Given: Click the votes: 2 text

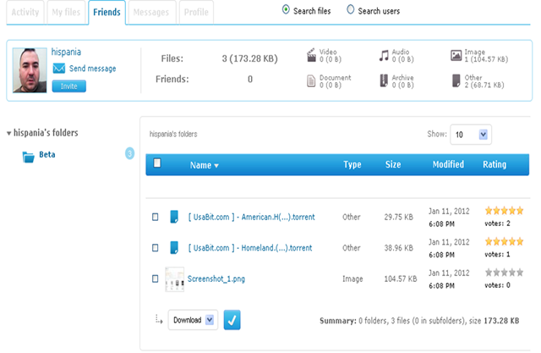Looking at the screenshot, I should coord(497,223).
